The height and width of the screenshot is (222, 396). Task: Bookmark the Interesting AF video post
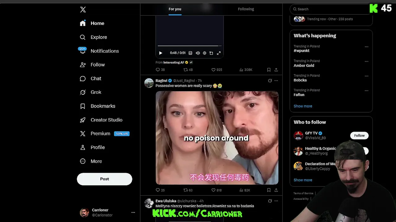click(269, 70)
